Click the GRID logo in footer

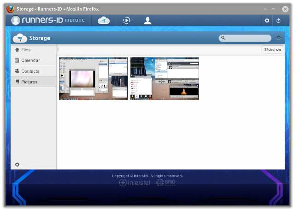(166, 182)
